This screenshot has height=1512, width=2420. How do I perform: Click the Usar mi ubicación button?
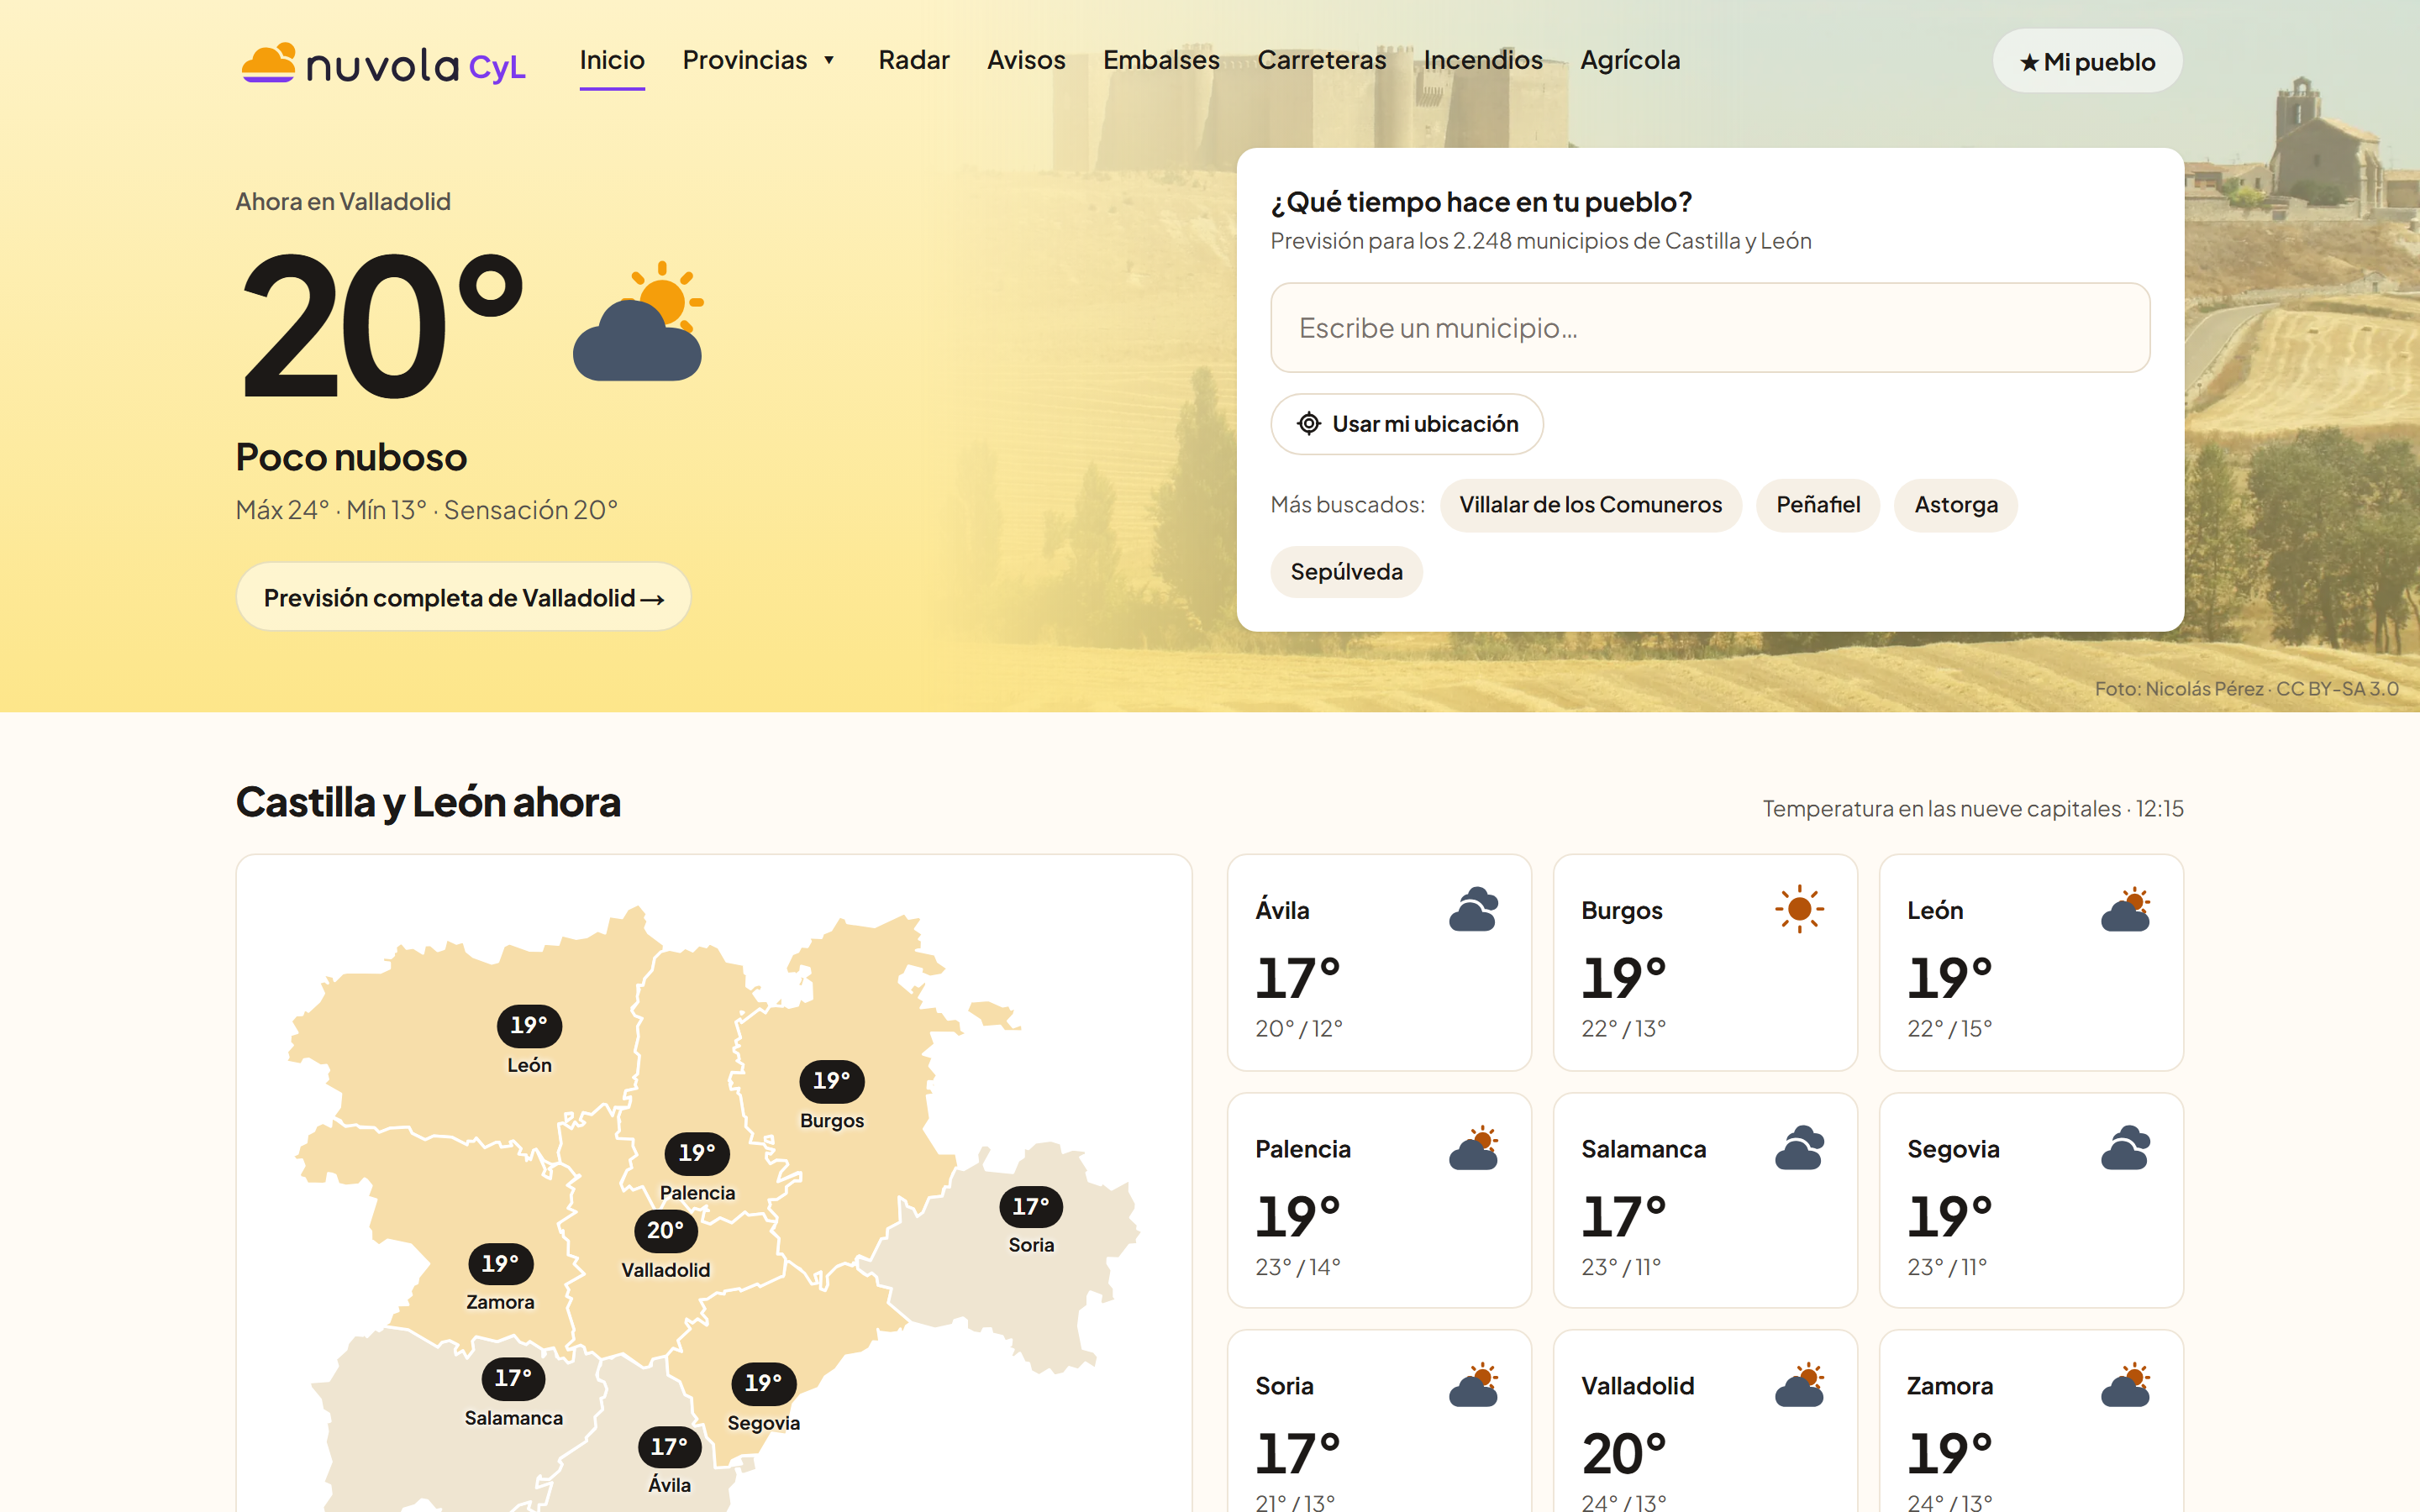[x=1406, y=424]
